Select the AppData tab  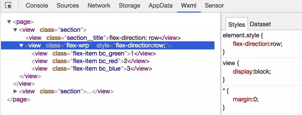click(161, 6)
